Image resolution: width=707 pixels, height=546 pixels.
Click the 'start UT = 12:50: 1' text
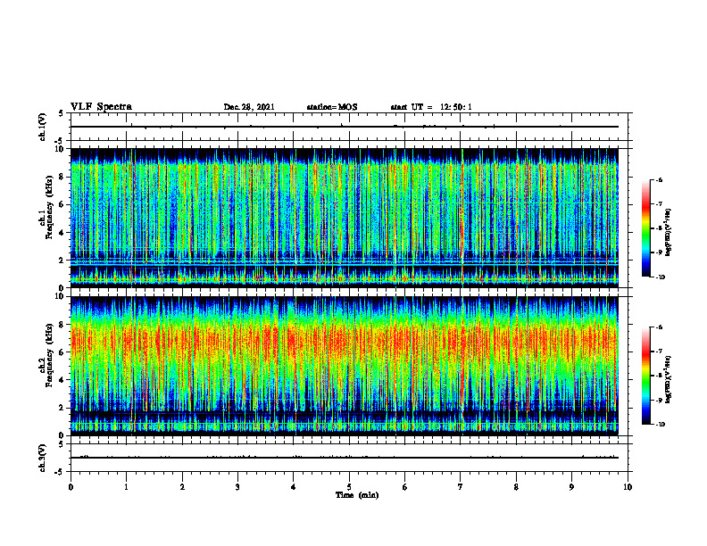point(431,107)
